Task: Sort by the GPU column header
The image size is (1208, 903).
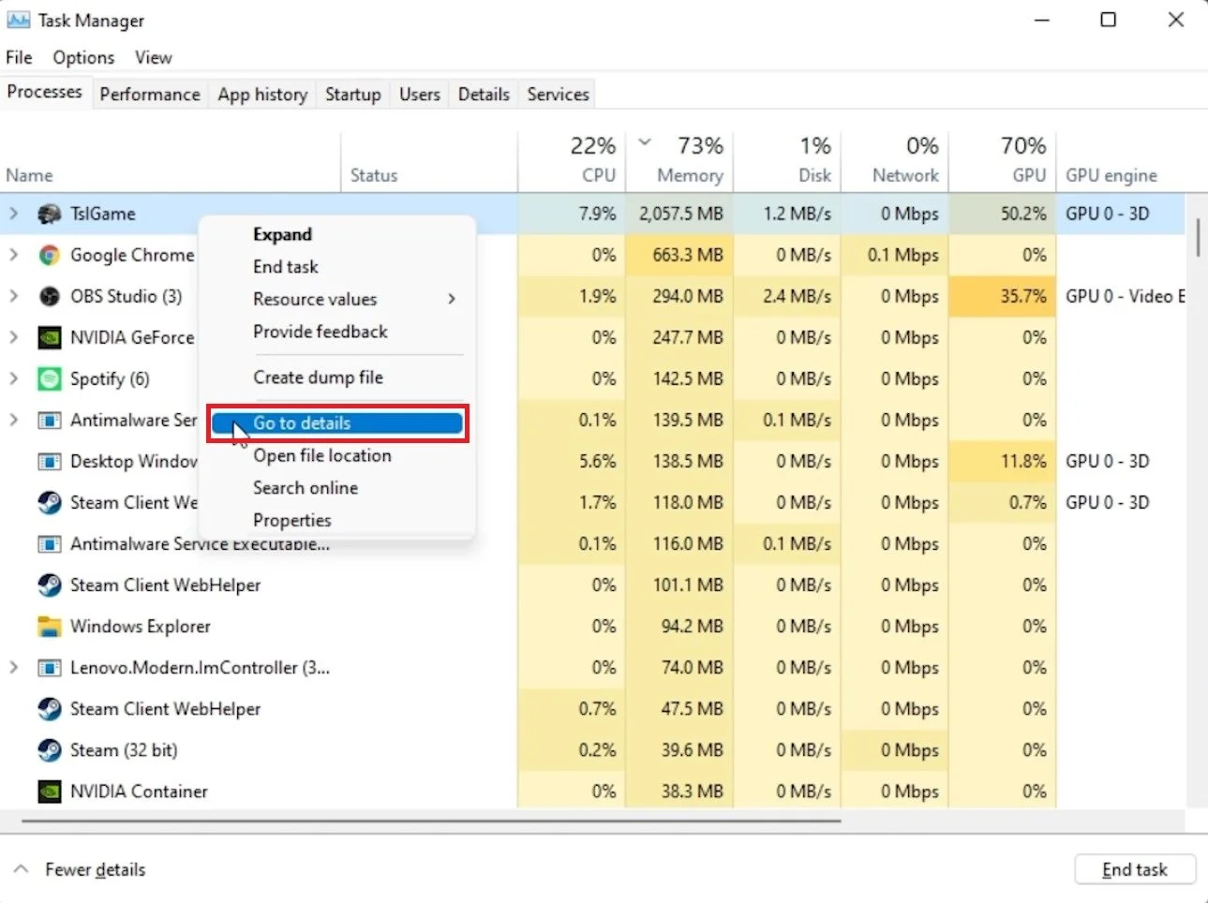Action: (x=1003, y=161)
